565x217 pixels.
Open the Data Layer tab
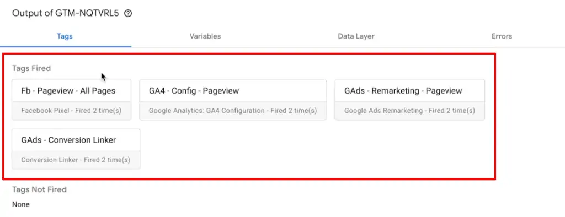(x=356, y=36)
